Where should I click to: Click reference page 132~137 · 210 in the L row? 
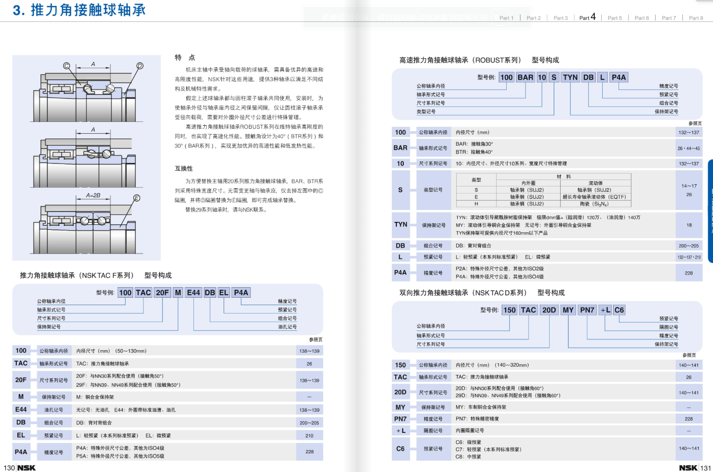pos(689,257)
